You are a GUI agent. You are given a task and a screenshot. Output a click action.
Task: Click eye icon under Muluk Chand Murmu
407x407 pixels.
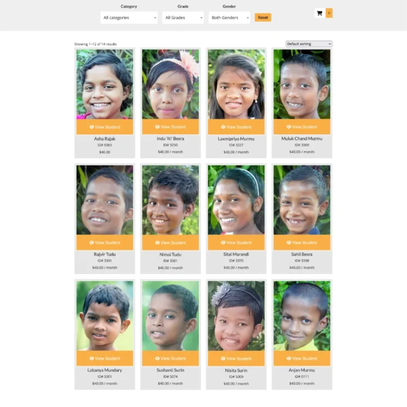289,127
